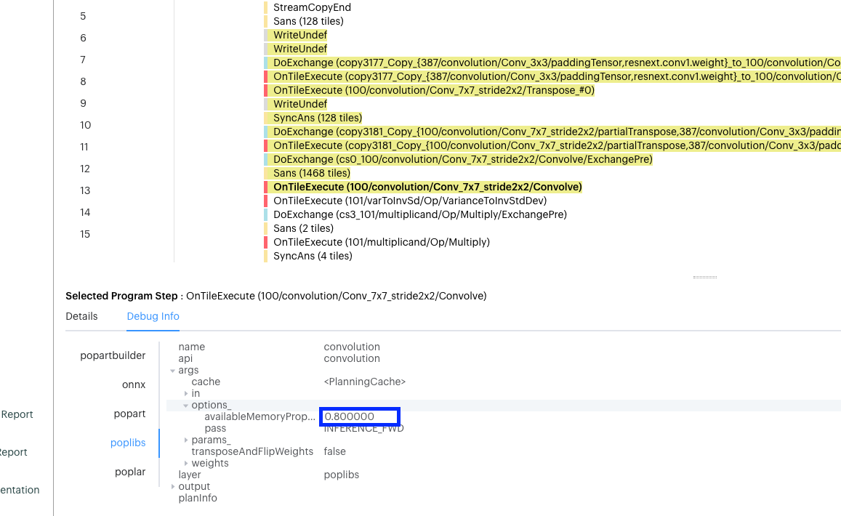Select the popart layer tab
Viewport: 841px width, 516px height.
tap(129, 414)
